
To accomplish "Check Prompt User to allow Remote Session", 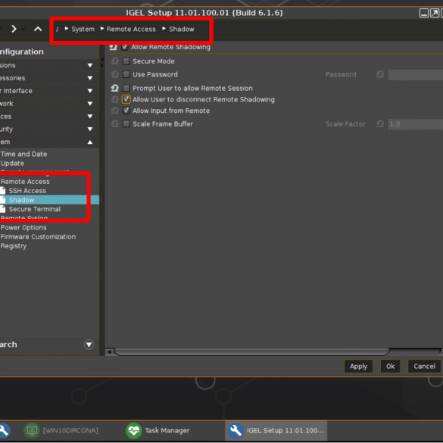I will 126,88.
